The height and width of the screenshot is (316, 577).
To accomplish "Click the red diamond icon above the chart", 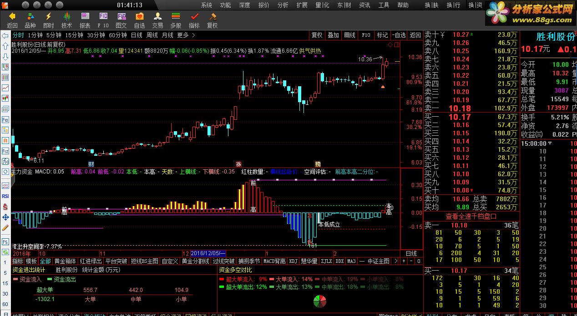I will 390,44.
